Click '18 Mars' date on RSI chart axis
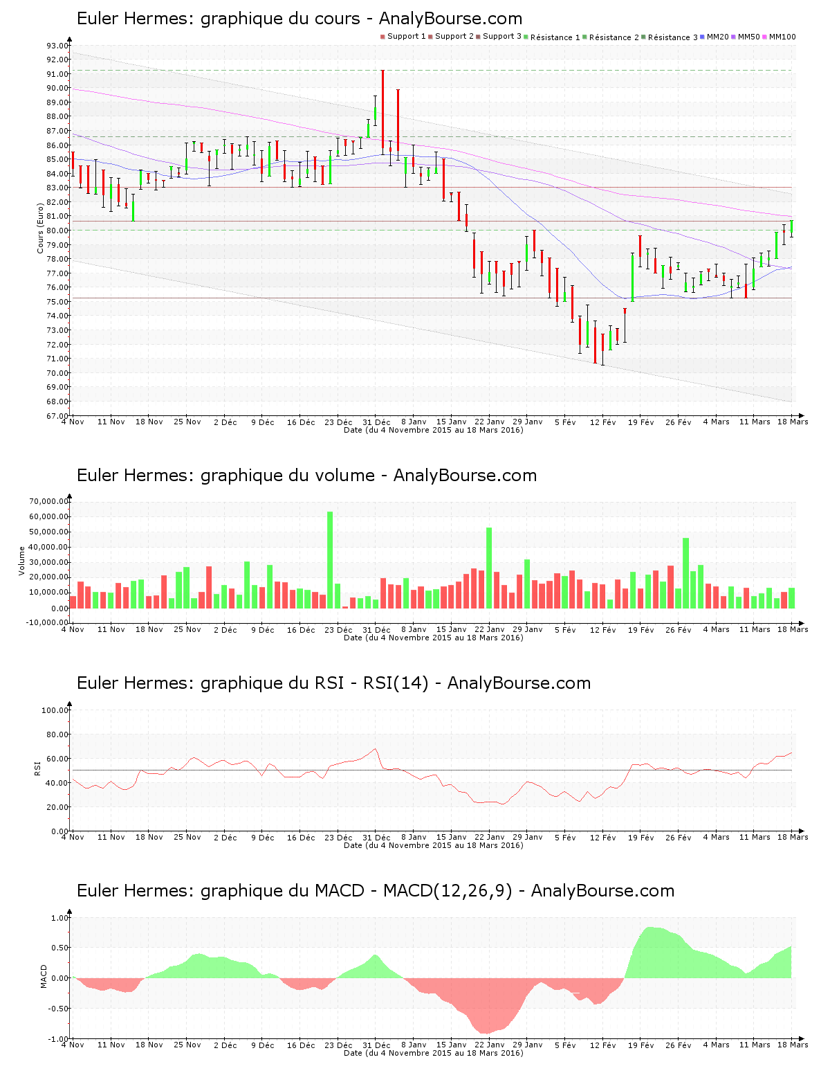Image resolution: width=830 pixels, height=1073 pixels. [793, 837]
